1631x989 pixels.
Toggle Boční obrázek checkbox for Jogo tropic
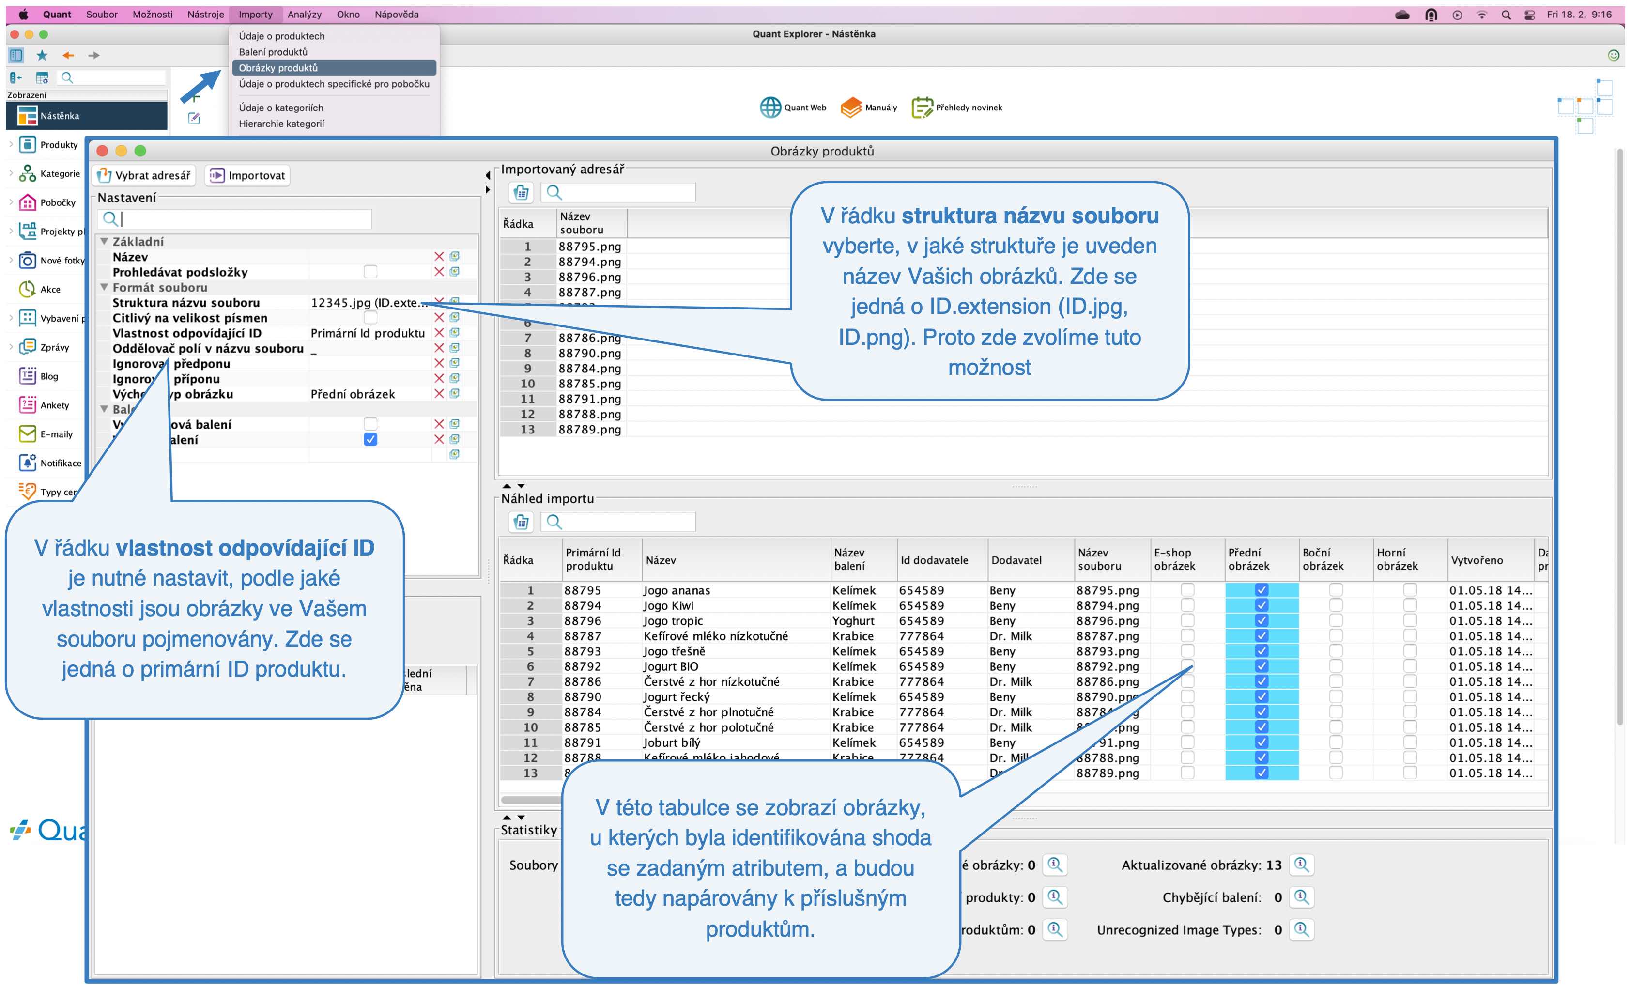click(1336, 620)
